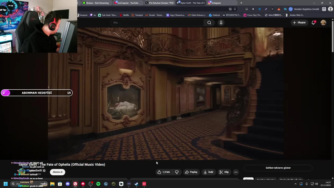Open the Arbiter Web bookmark
This screenshot has width=334, height=188.
coord(295,15)
